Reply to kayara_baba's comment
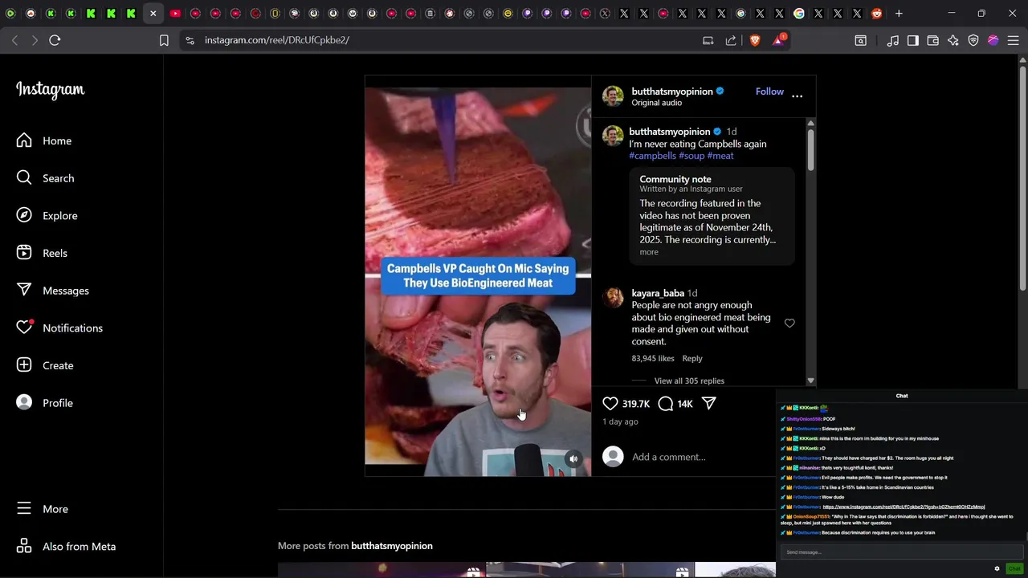This screenshot has height=578, width=1028. click(x=692, y=358)
